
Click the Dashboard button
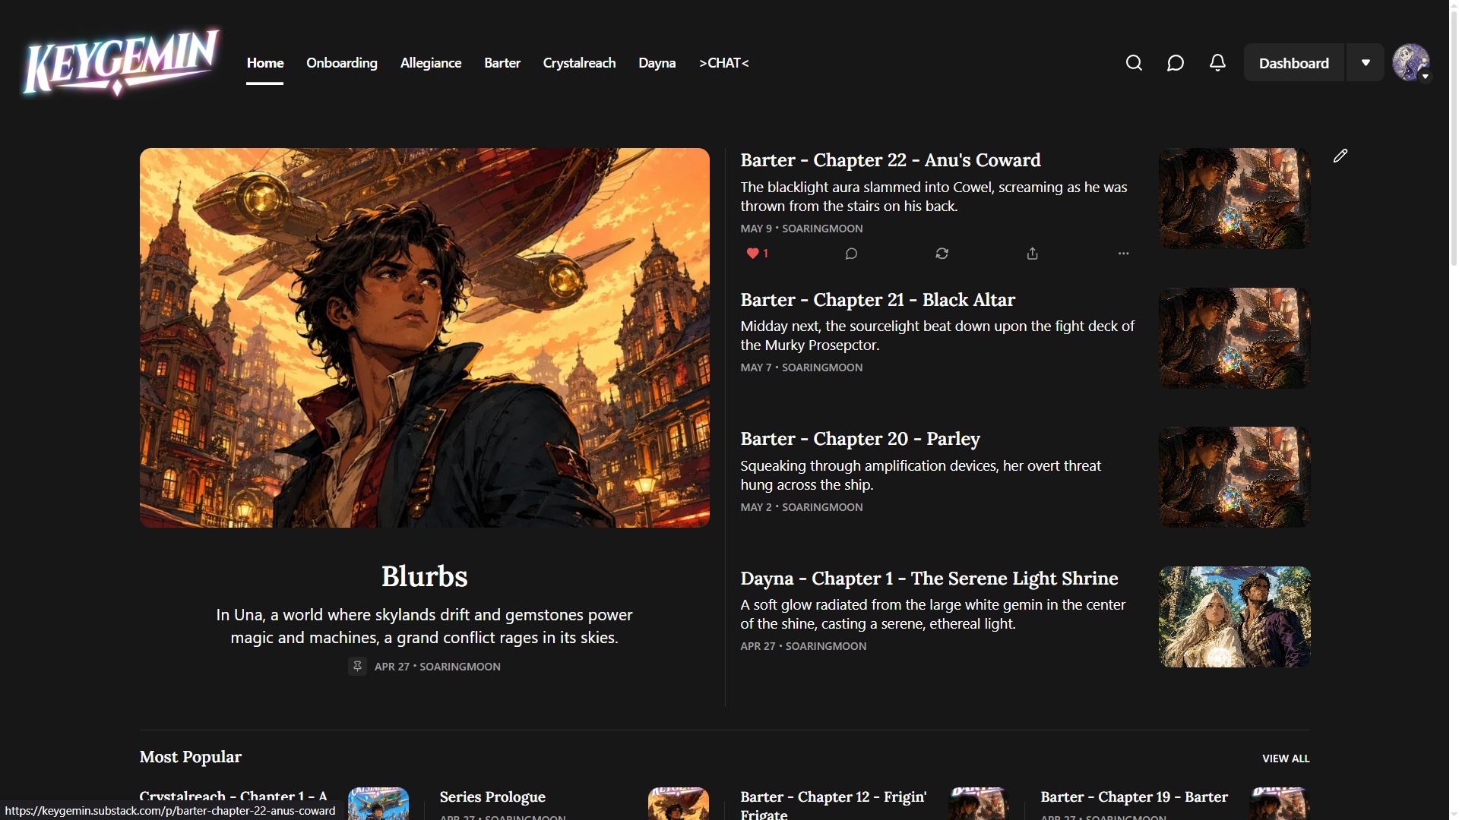pos(1294,63)
